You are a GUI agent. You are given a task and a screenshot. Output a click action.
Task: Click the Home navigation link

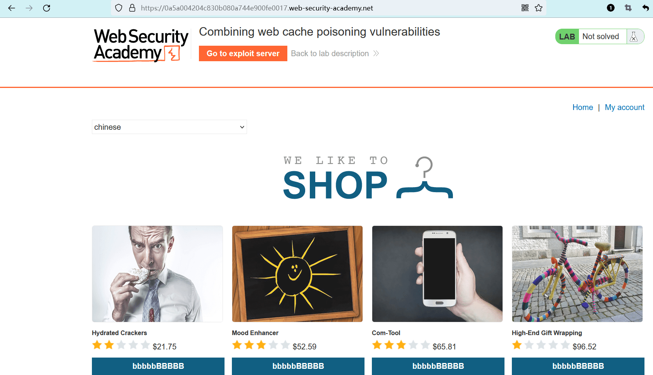(x=582, y=107)
